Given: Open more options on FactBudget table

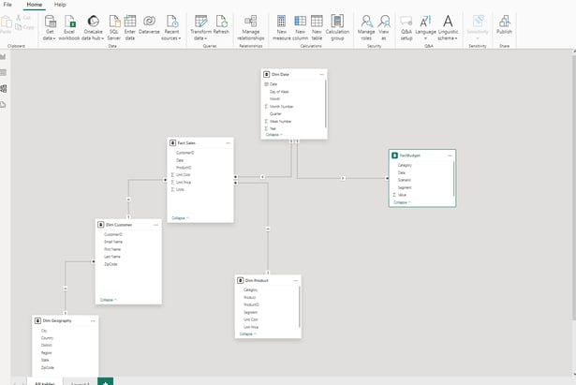Looking at the screenshot, I should point(450,155).
